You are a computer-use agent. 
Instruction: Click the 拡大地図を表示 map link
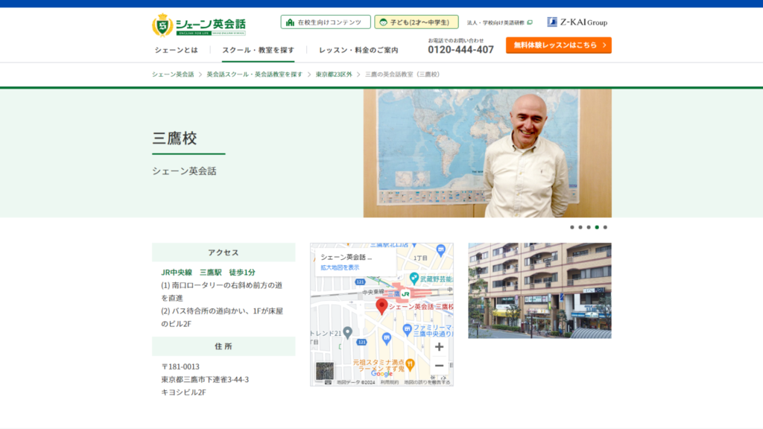pyautogui.click(x=340, y=267)
